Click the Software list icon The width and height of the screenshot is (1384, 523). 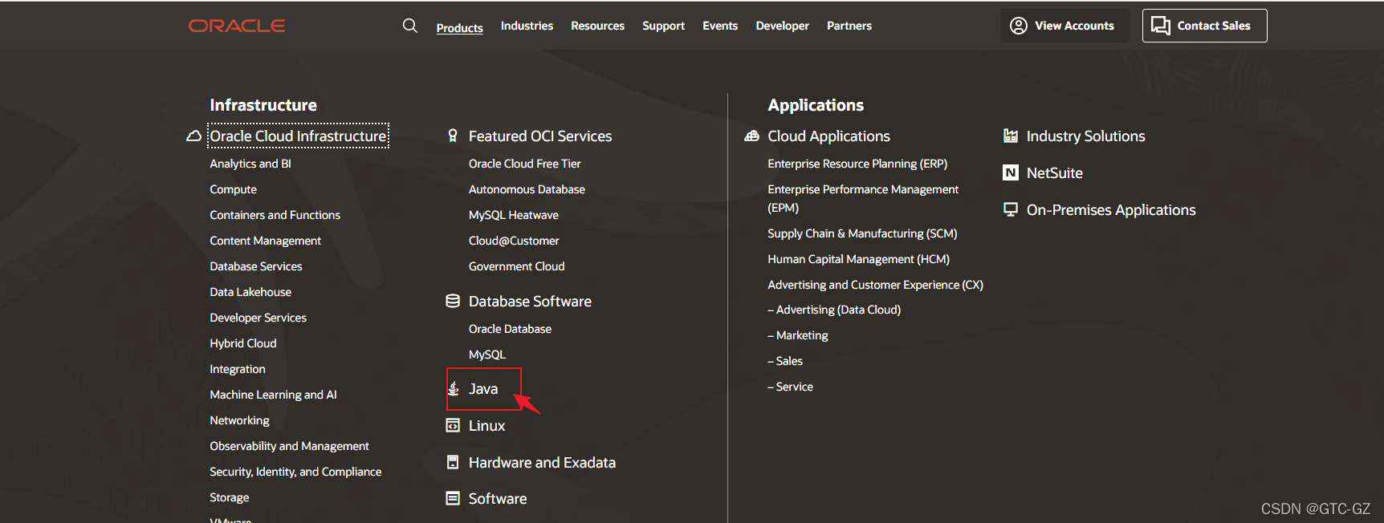(x=453, y=499)
